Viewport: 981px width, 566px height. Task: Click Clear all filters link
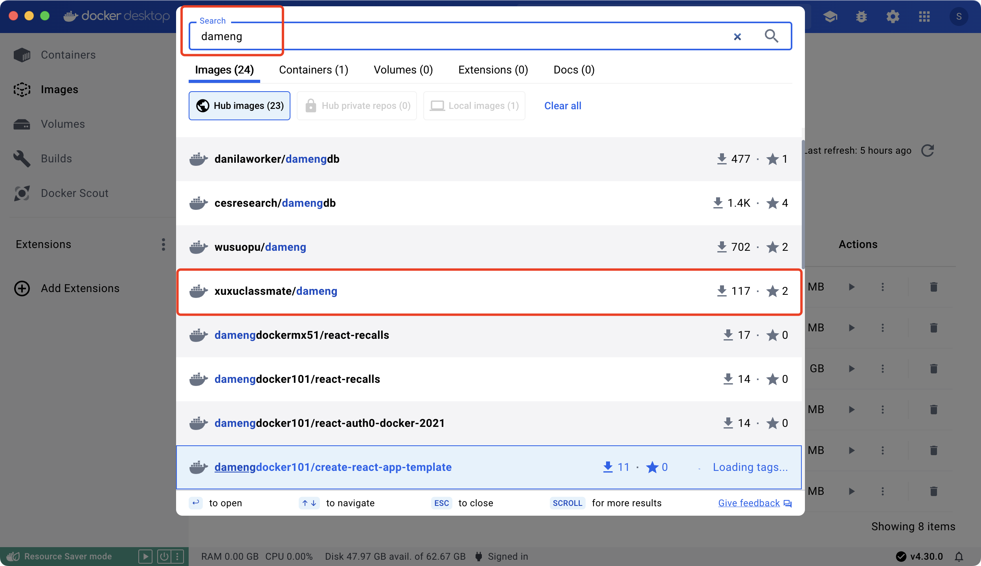click(x=563, y=106)
